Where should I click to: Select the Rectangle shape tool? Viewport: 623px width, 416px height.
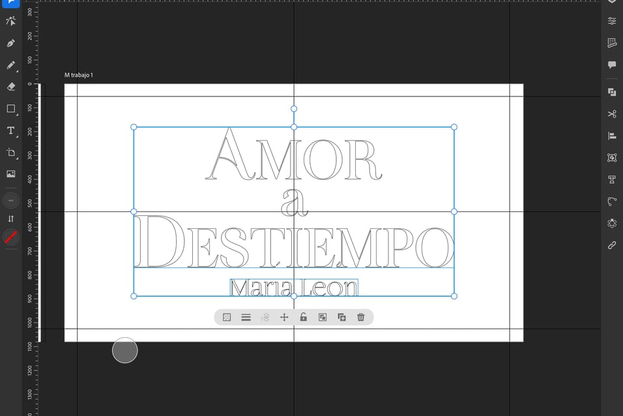coord(10,109)
